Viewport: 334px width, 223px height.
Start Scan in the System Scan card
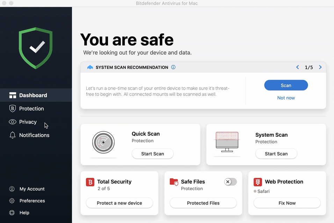coord(276,154)
